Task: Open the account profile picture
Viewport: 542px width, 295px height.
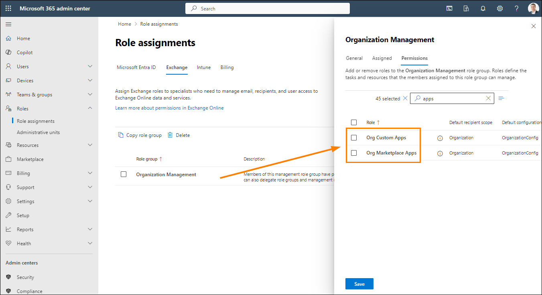Action: [x=533, y=8]
